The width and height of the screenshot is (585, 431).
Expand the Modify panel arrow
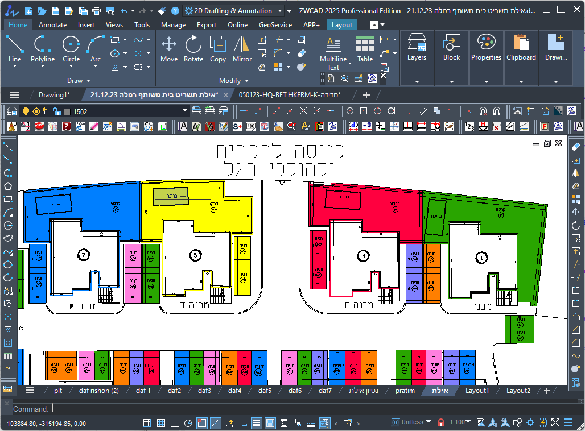point(247,81)
